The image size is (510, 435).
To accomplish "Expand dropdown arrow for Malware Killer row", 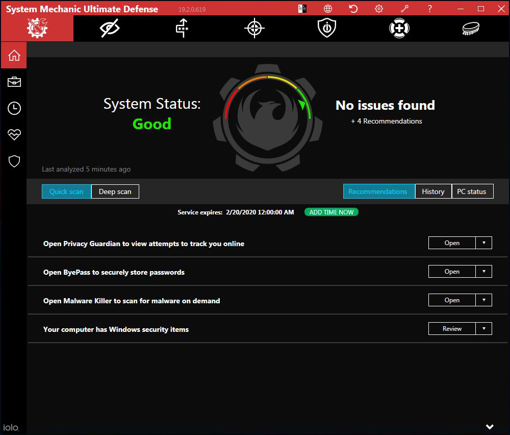I will tap(484, 300).
